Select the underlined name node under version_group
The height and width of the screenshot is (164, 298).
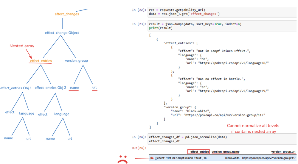coord(74,88)
